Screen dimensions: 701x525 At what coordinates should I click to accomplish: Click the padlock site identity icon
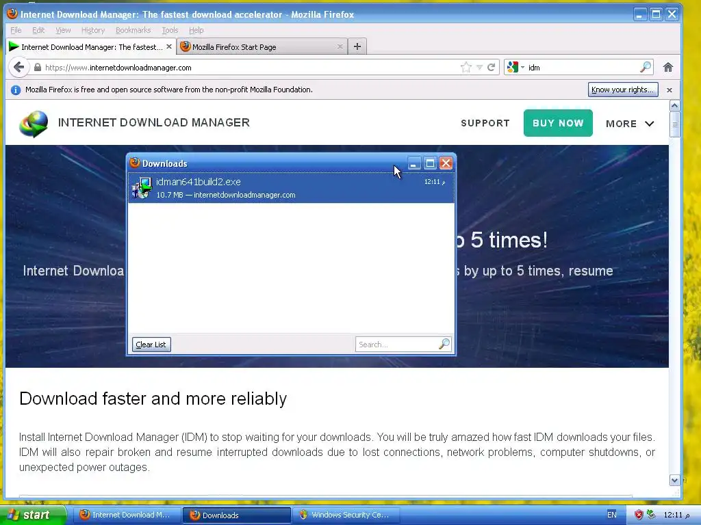[x=38, y=68]
